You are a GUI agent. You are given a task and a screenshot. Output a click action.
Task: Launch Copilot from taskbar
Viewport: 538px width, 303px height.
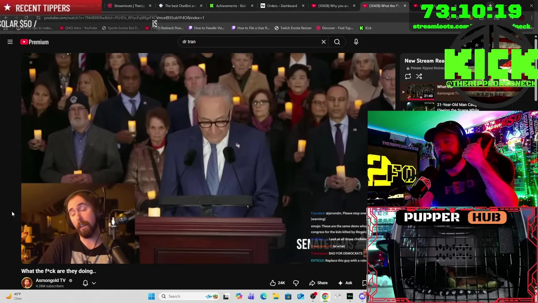(x=239, y=296)
